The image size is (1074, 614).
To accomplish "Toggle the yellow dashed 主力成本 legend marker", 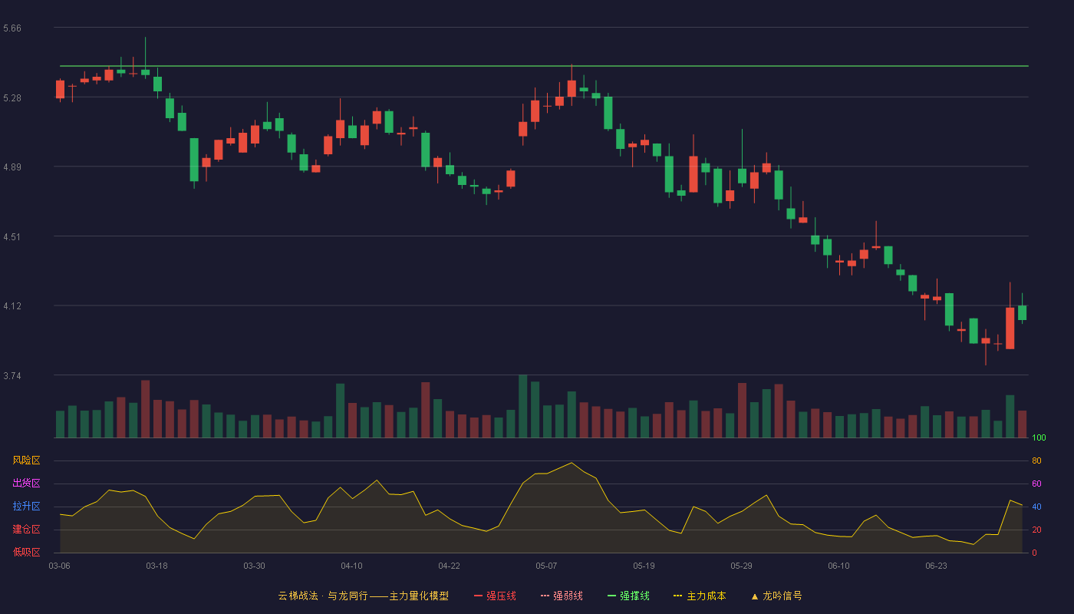I will 678,596.
